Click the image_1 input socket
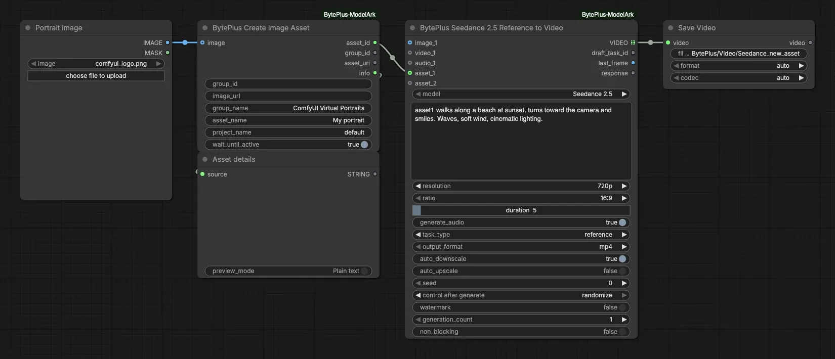The width and height of the screenshot is (835, 359). (x=410, y=43)
